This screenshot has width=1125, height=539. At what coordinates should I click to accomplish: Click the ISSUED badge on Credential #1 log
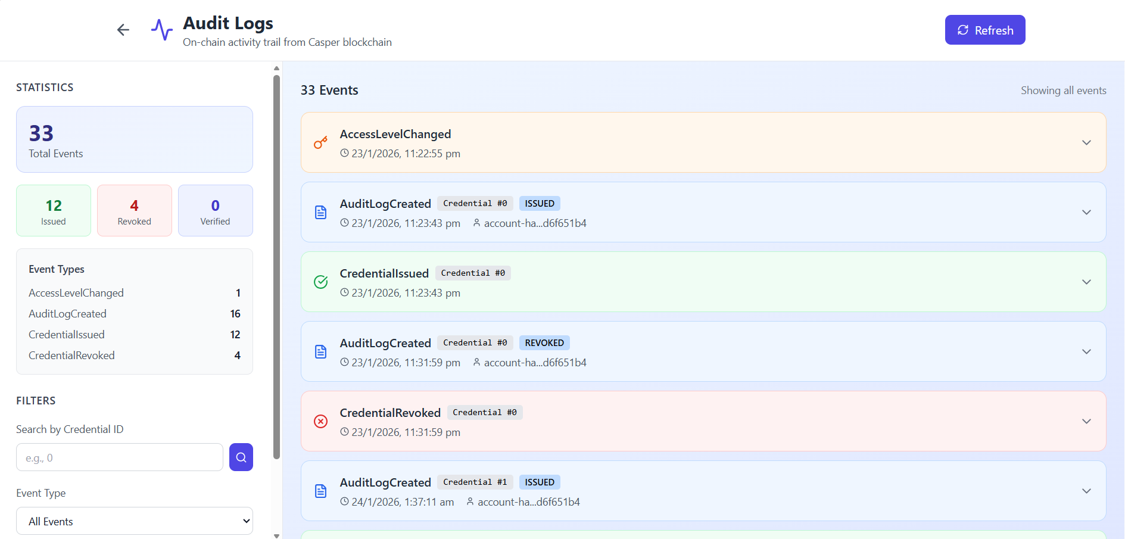(540, 482)
